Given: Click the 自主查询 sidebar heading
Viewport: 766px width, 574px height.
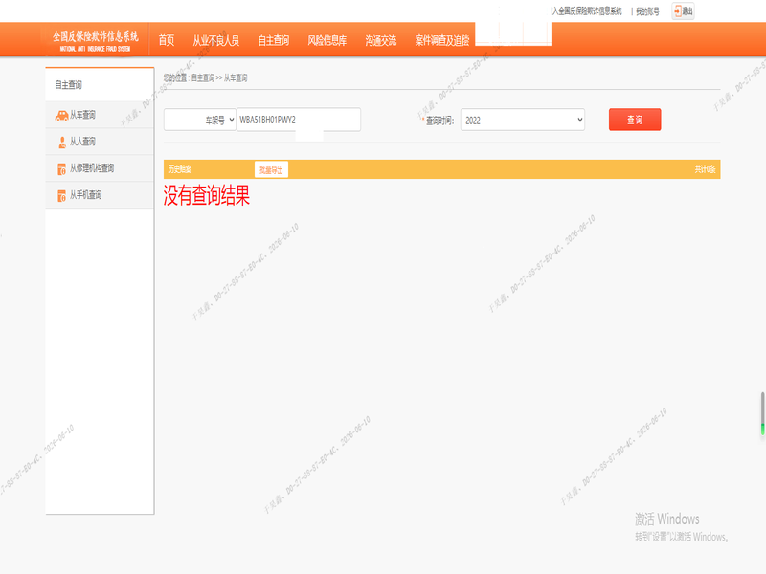Looking at the screenshot, I should pos(68,85).
